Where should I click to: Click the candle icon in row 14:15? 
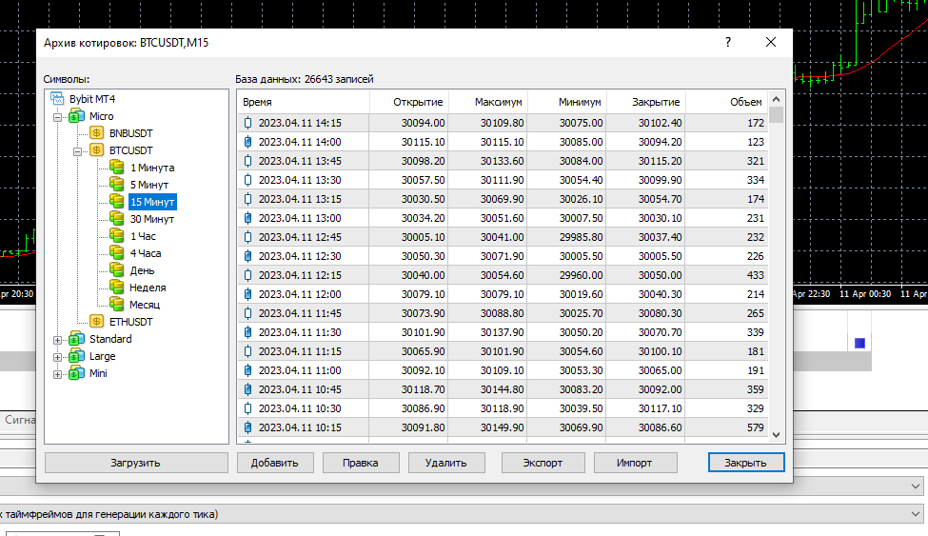(248, 123)
